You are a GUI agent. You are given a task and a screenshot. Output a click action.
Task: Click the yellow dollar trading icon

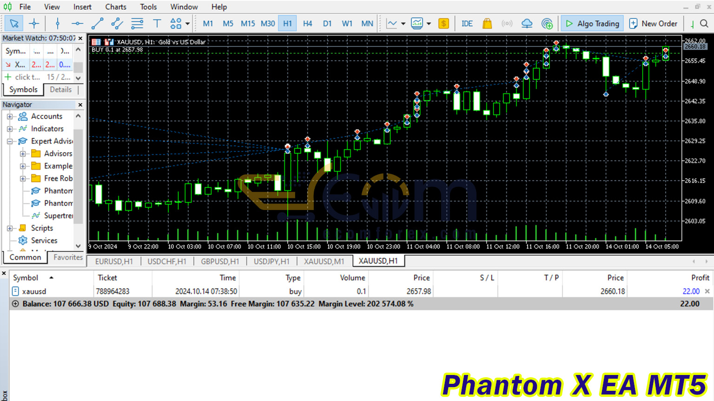(x=444, y=23)
